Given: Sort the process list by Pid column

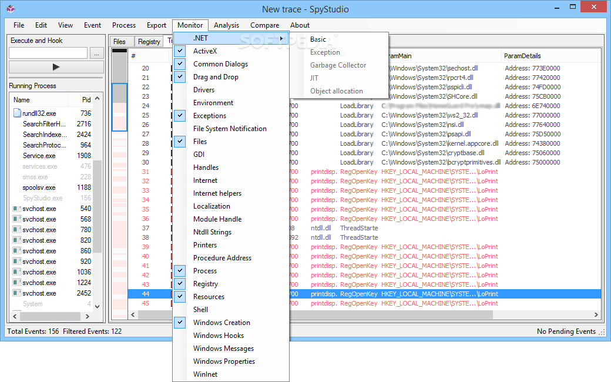Looking at the screenshot, I should point(86,100).
